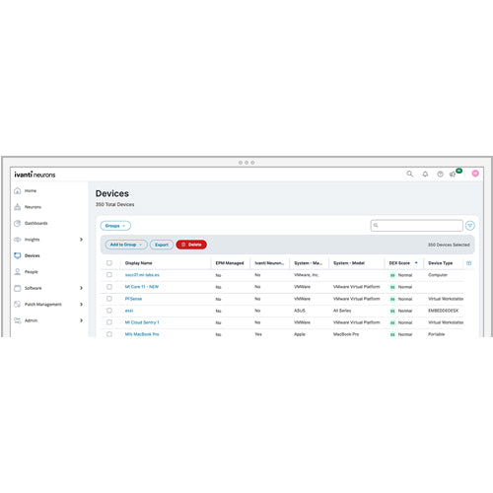Click the 'MacBook Pro' model cell
Screen dimensions: 493x493
pos(346,334)
